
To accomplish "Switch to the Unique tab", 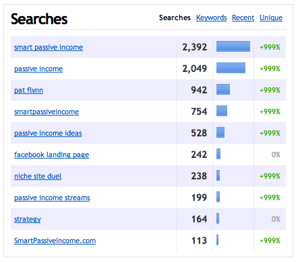I will click(x=271, y=17).
